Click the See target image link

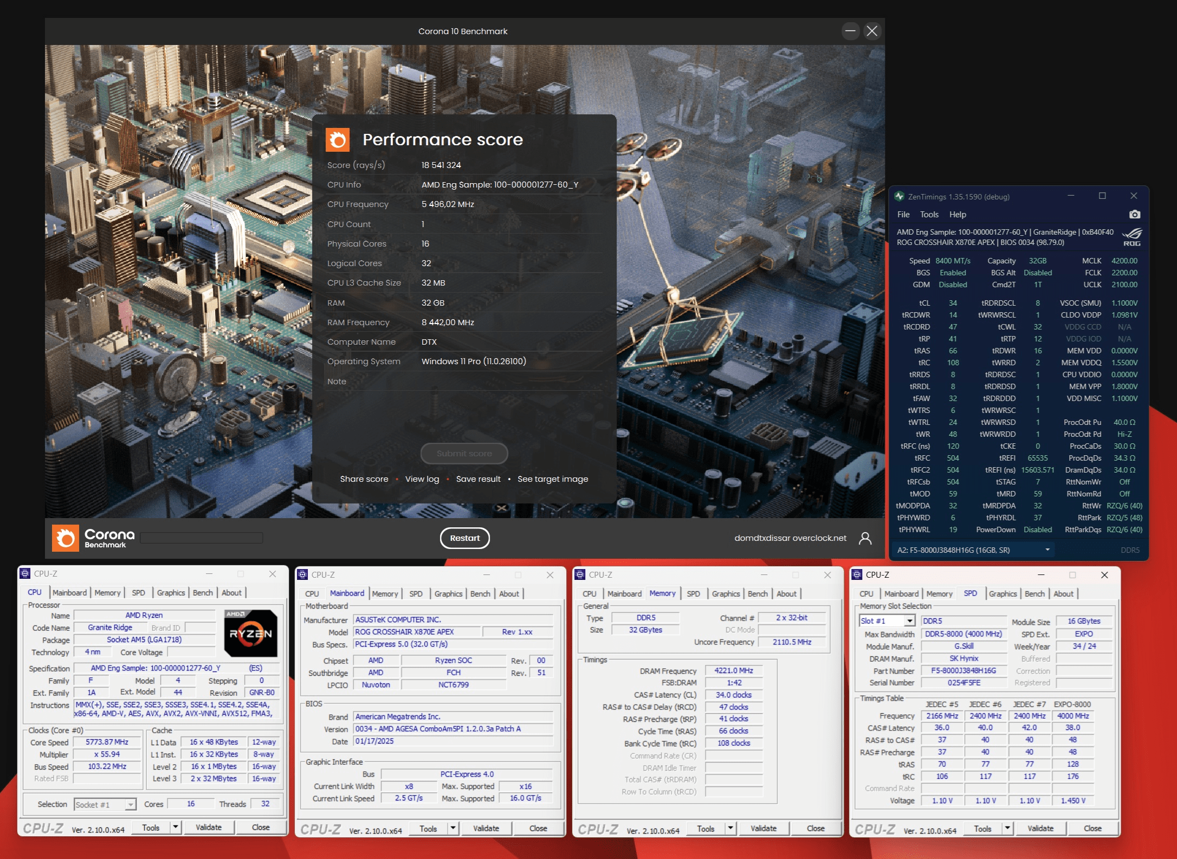(x=553, y=479)
